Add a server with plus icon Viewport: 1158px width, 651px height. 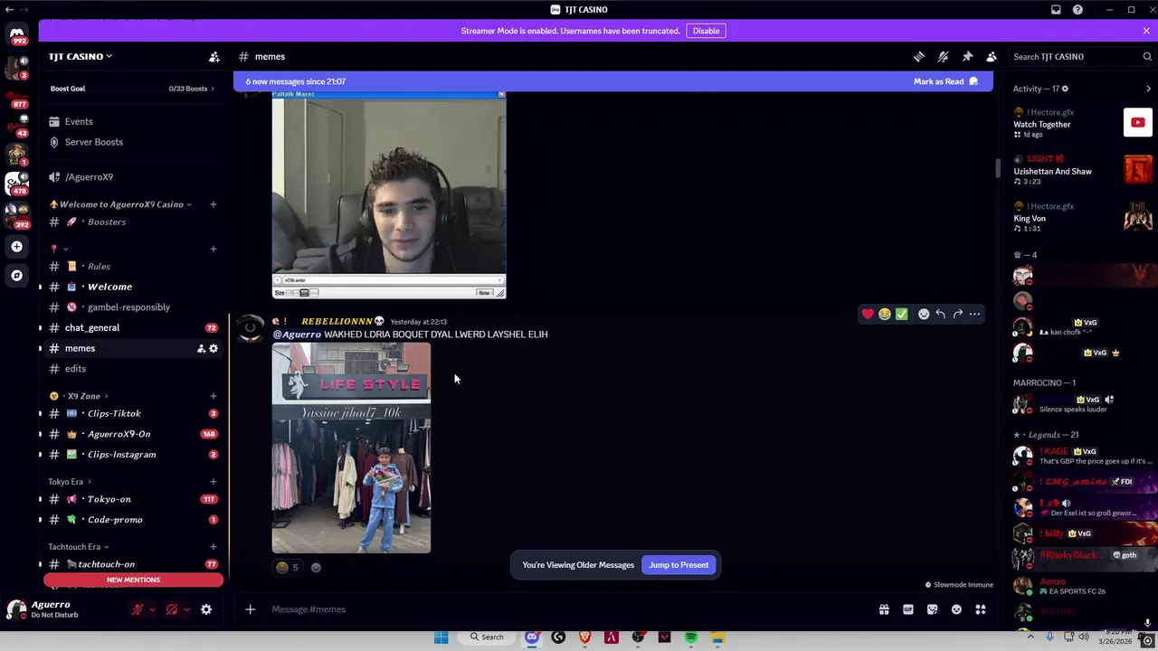coord(16,246)
